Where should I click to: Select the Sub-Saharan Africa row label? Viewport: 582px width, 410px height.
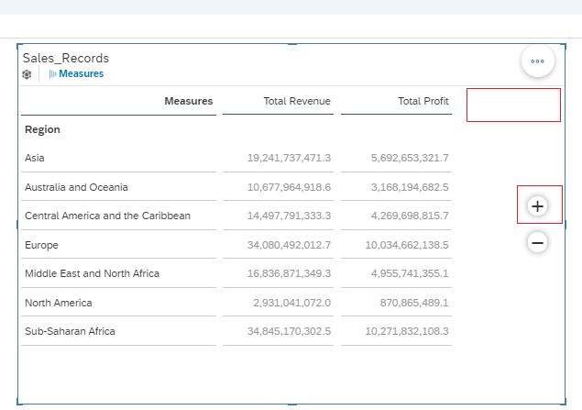(70, 331)
